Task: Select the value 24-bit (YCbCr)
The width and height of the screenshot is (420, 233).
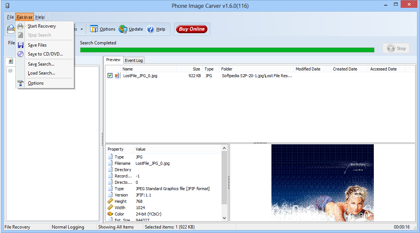Action: pos(149,214)
